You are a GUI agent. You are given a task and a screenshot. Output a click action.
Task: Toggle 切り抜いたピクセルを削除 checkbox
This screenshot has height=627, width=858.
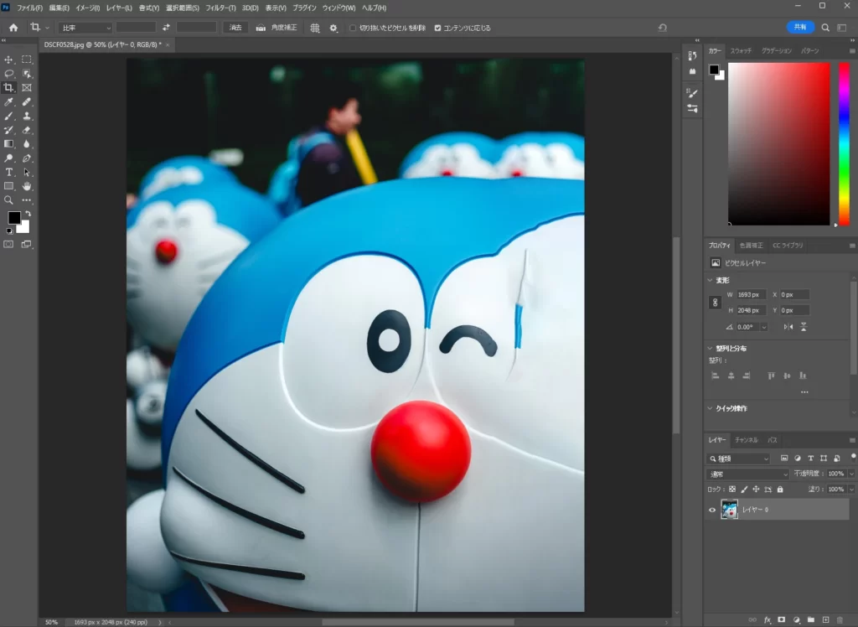pos(353,28)
